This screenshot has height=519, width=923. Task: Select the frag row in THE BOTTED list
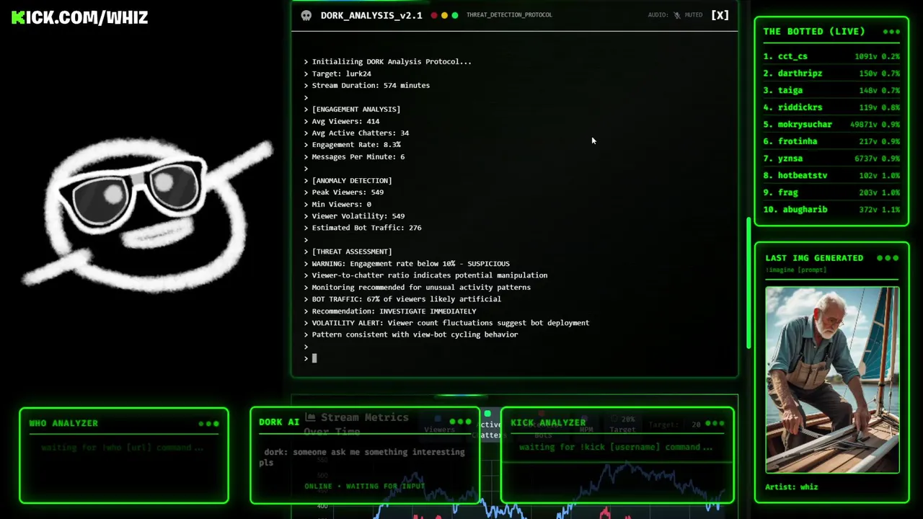pyautogui.click(x=831, y=192)
